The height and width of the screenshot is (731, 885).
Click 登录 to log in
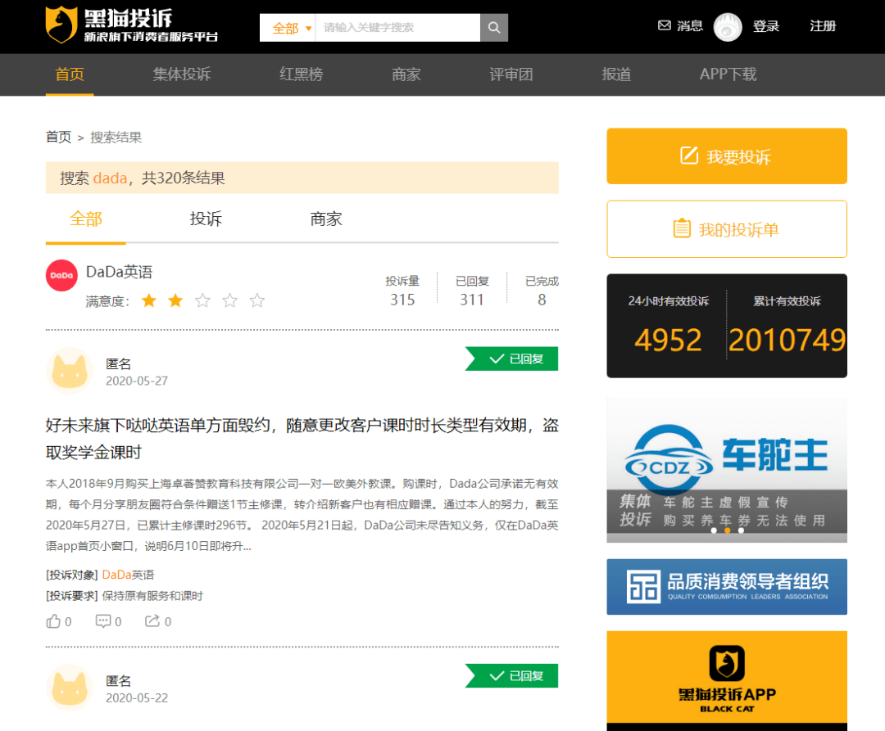[766, 26]
